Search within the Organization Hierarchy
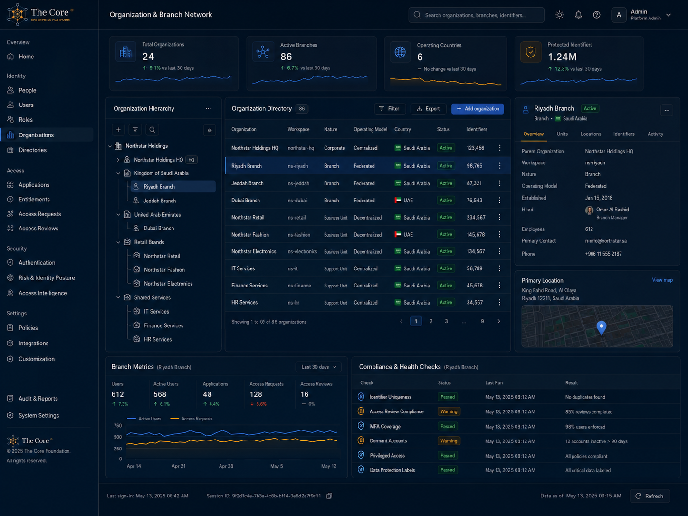The height and width of the screenshot is (516, 688). (x=152, y=130)
